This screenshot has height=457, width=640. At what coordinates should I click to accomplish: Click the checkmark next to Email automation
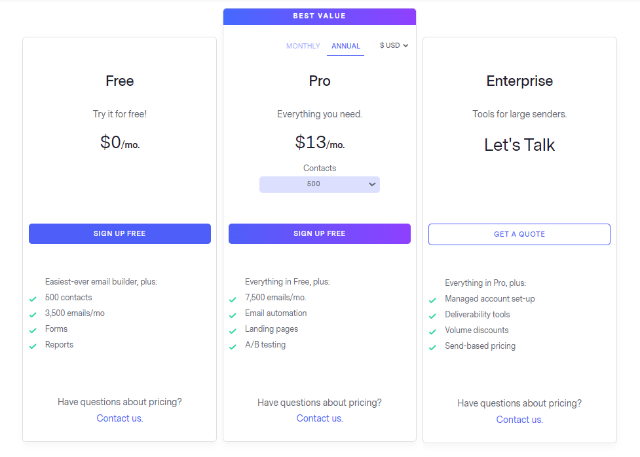click(233, 315)
